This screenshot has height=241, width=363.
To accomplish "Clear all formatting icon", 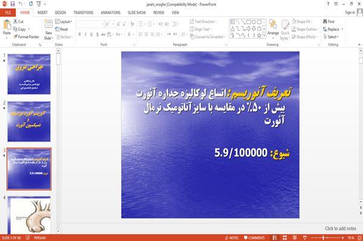I will [132, 24].
